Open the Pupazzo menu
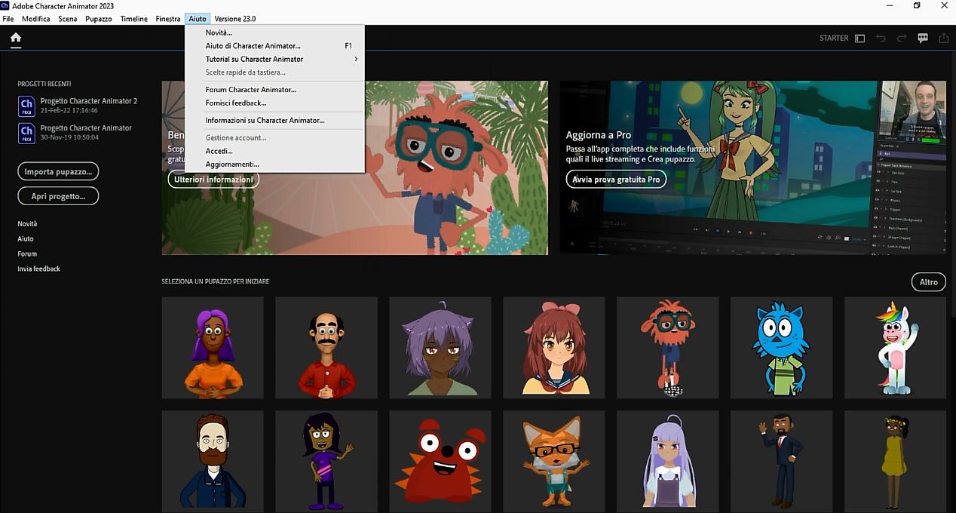956x513 pixels. [x=99, y=19]
